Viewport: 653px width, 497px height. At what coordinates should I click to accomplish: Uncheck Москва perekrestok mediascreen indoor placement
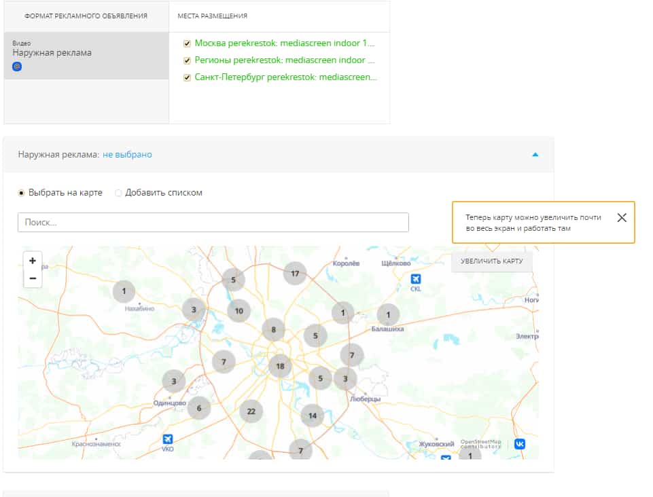click(x=187, y=43)
